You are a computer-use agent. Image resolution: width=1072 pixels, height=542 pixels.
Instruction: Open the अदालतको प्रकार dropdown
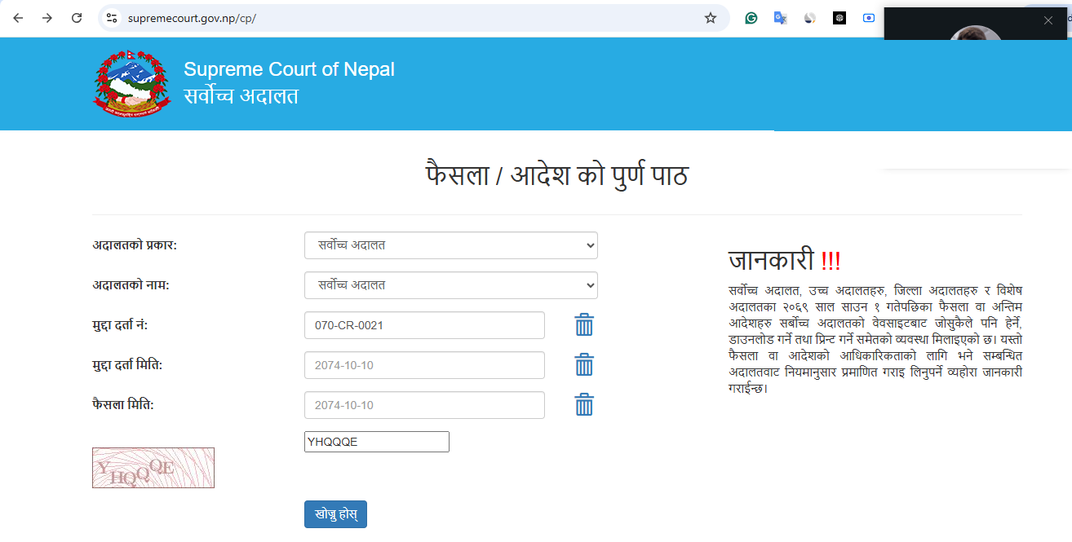click(x=450, y=245)
